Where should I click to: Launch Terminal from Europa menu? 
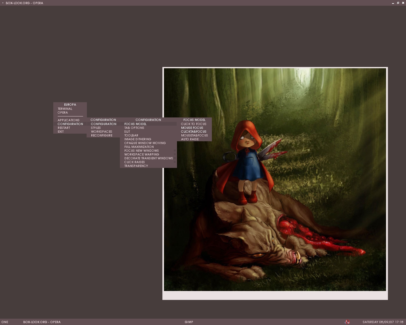(70, 109)
